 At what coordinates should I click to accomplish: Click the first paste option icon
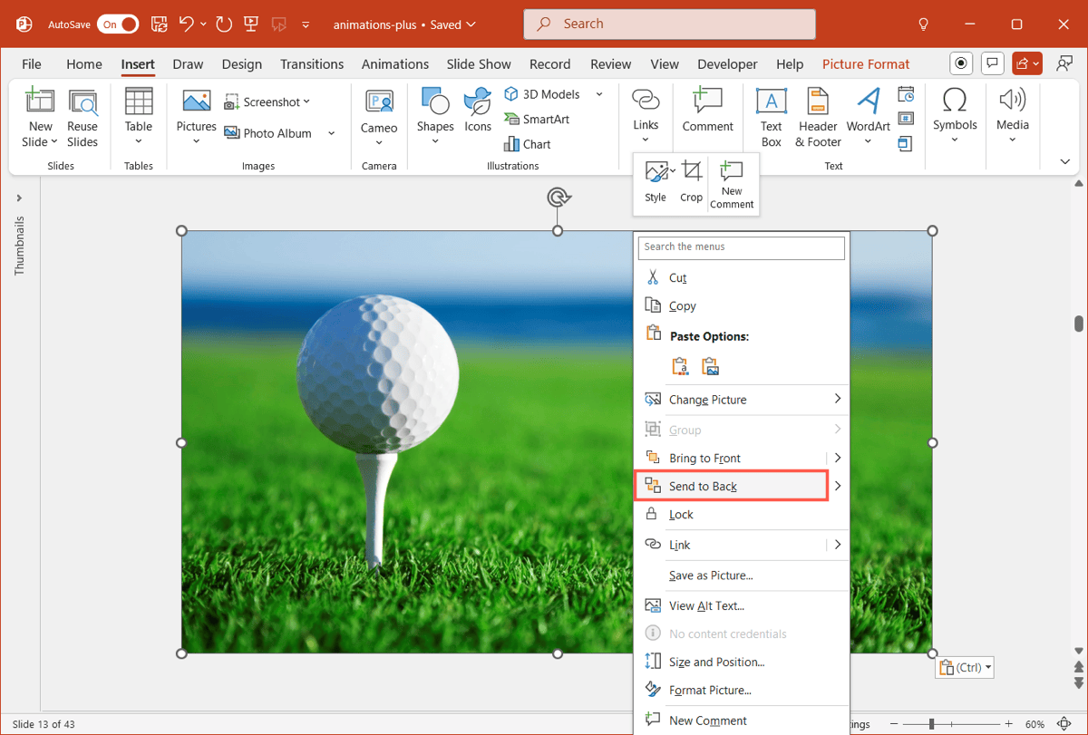[680, 366]
